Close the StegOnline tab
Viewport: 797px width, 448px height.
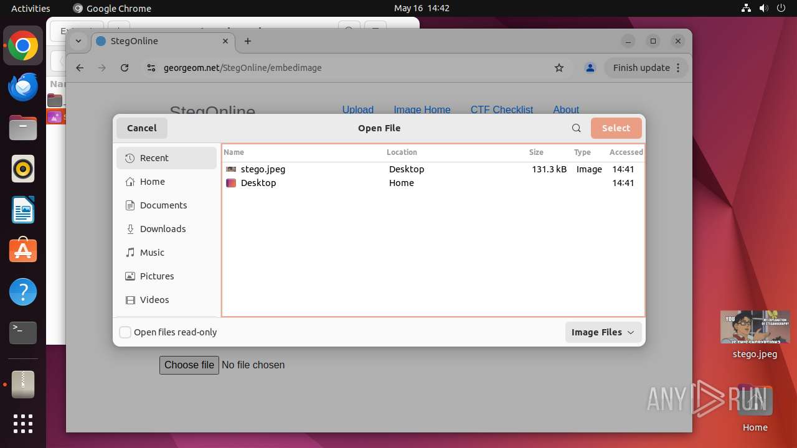point(225,41)
